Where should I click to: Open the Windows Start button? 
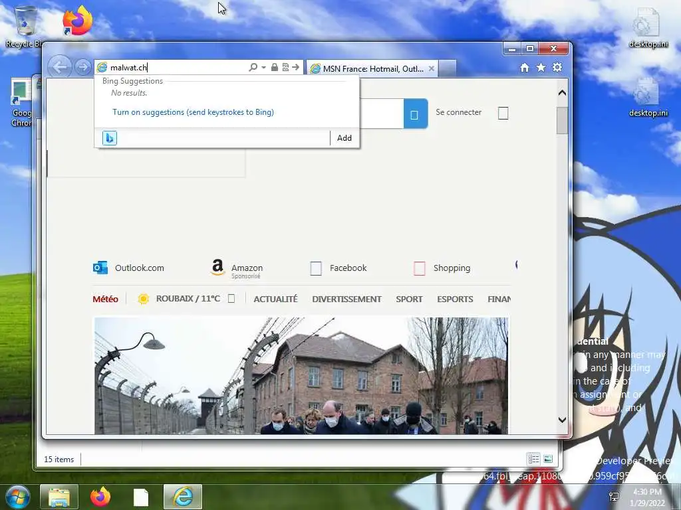[x=17, y=497]
